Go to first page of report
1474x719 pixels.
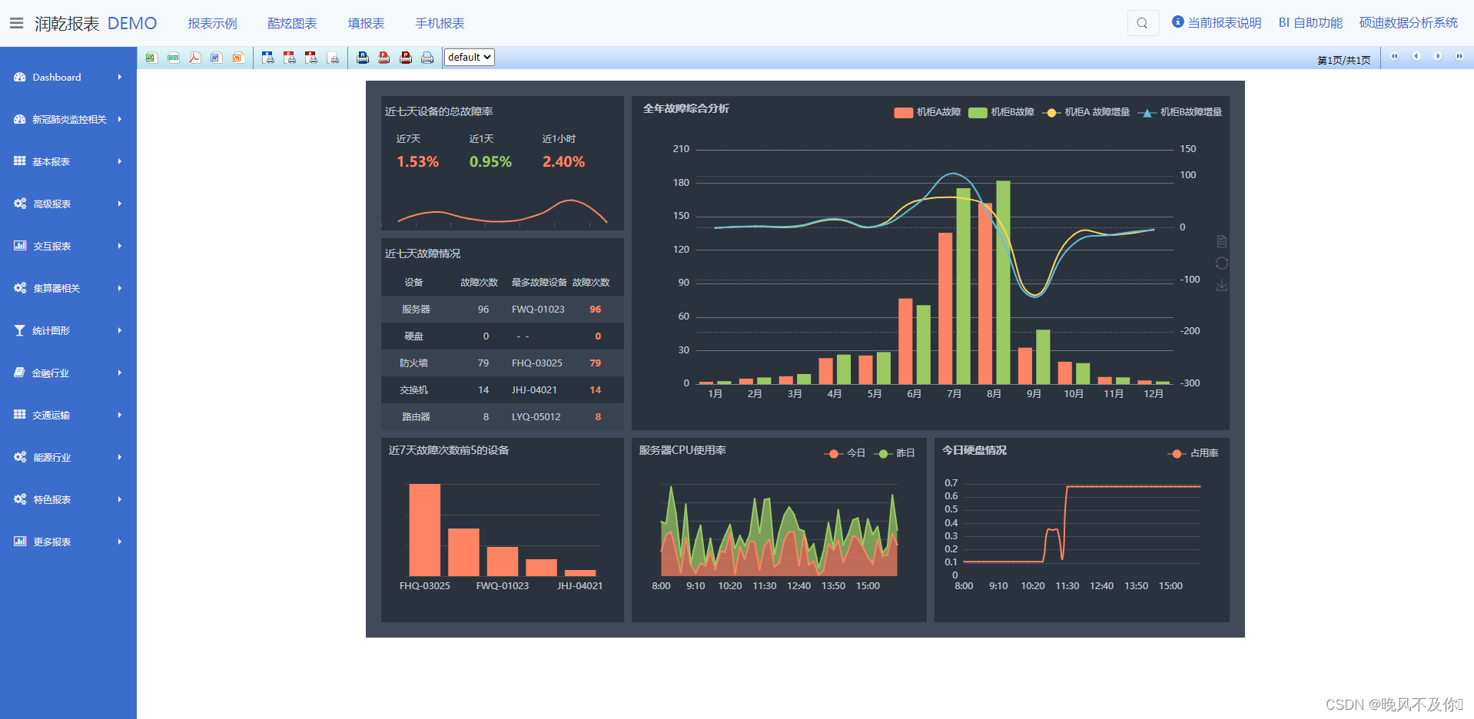tap(1394, 57)
